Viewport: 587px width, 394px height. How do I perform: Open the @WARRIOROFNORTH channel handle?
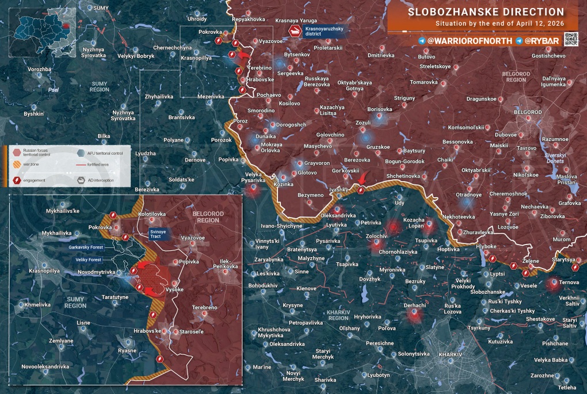(470, 41)
